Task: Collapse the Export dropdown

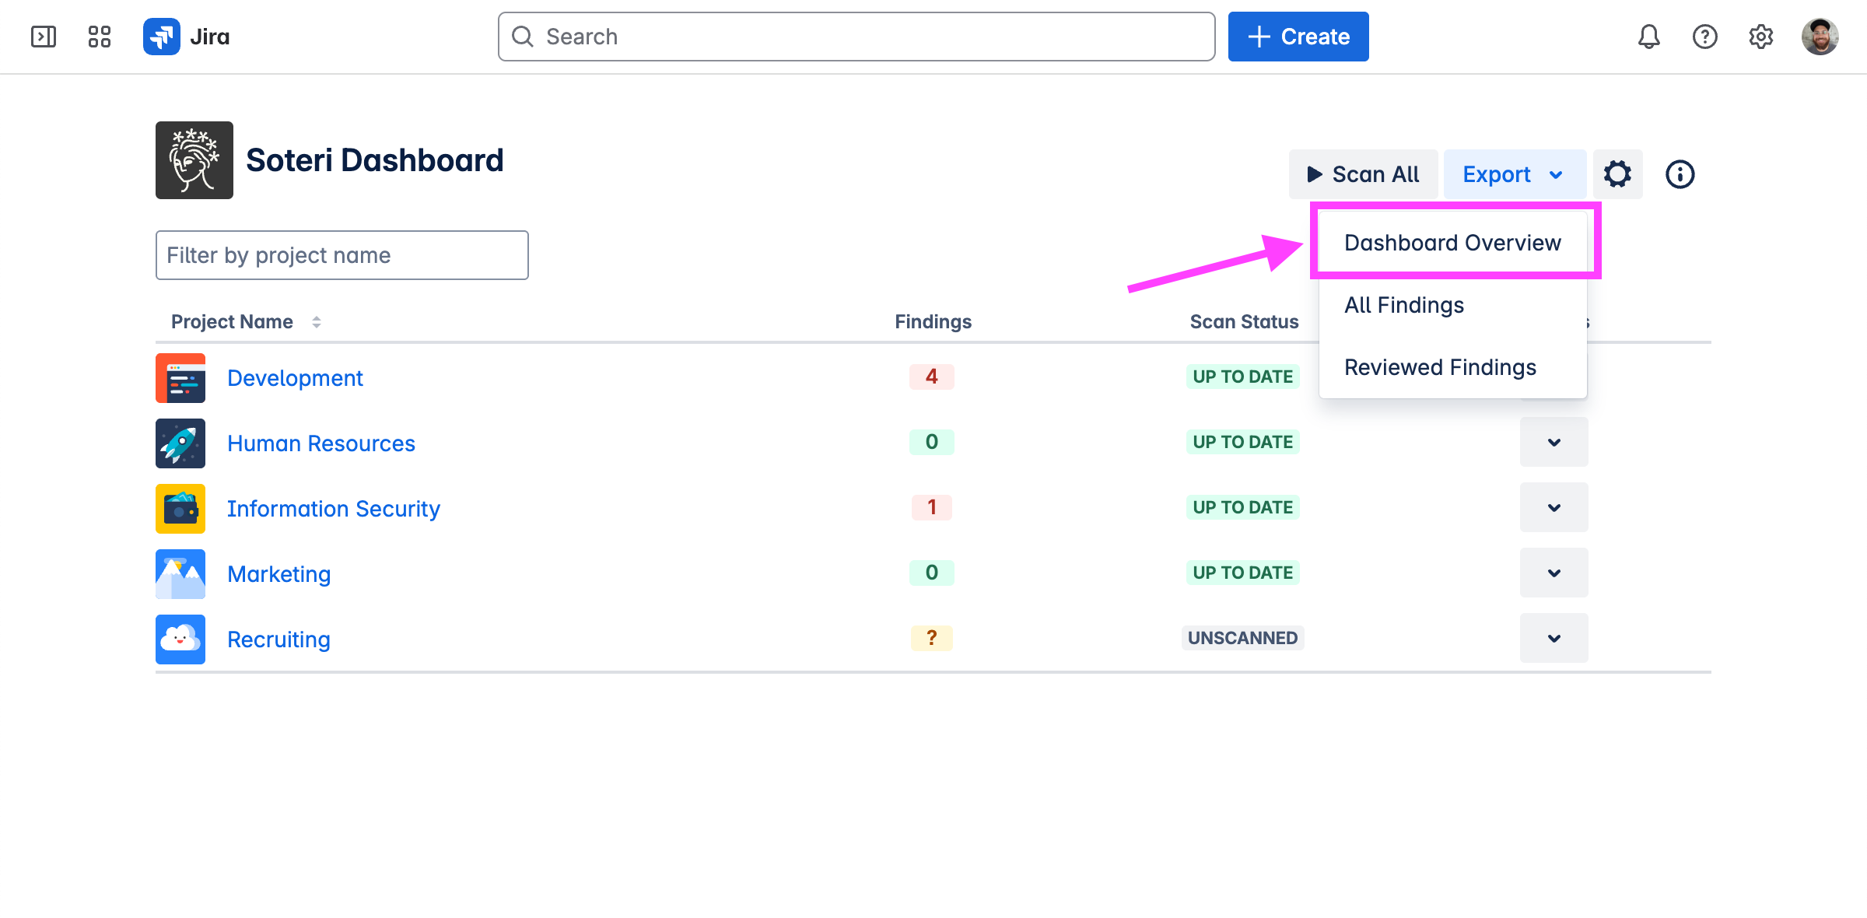Action: [1514, 174]
